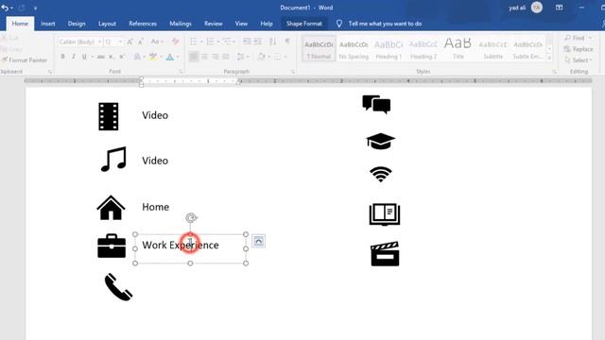This screenshot has width=605, height=340.
Task: Switch to the Layout tab
Action: coord(107,24)
